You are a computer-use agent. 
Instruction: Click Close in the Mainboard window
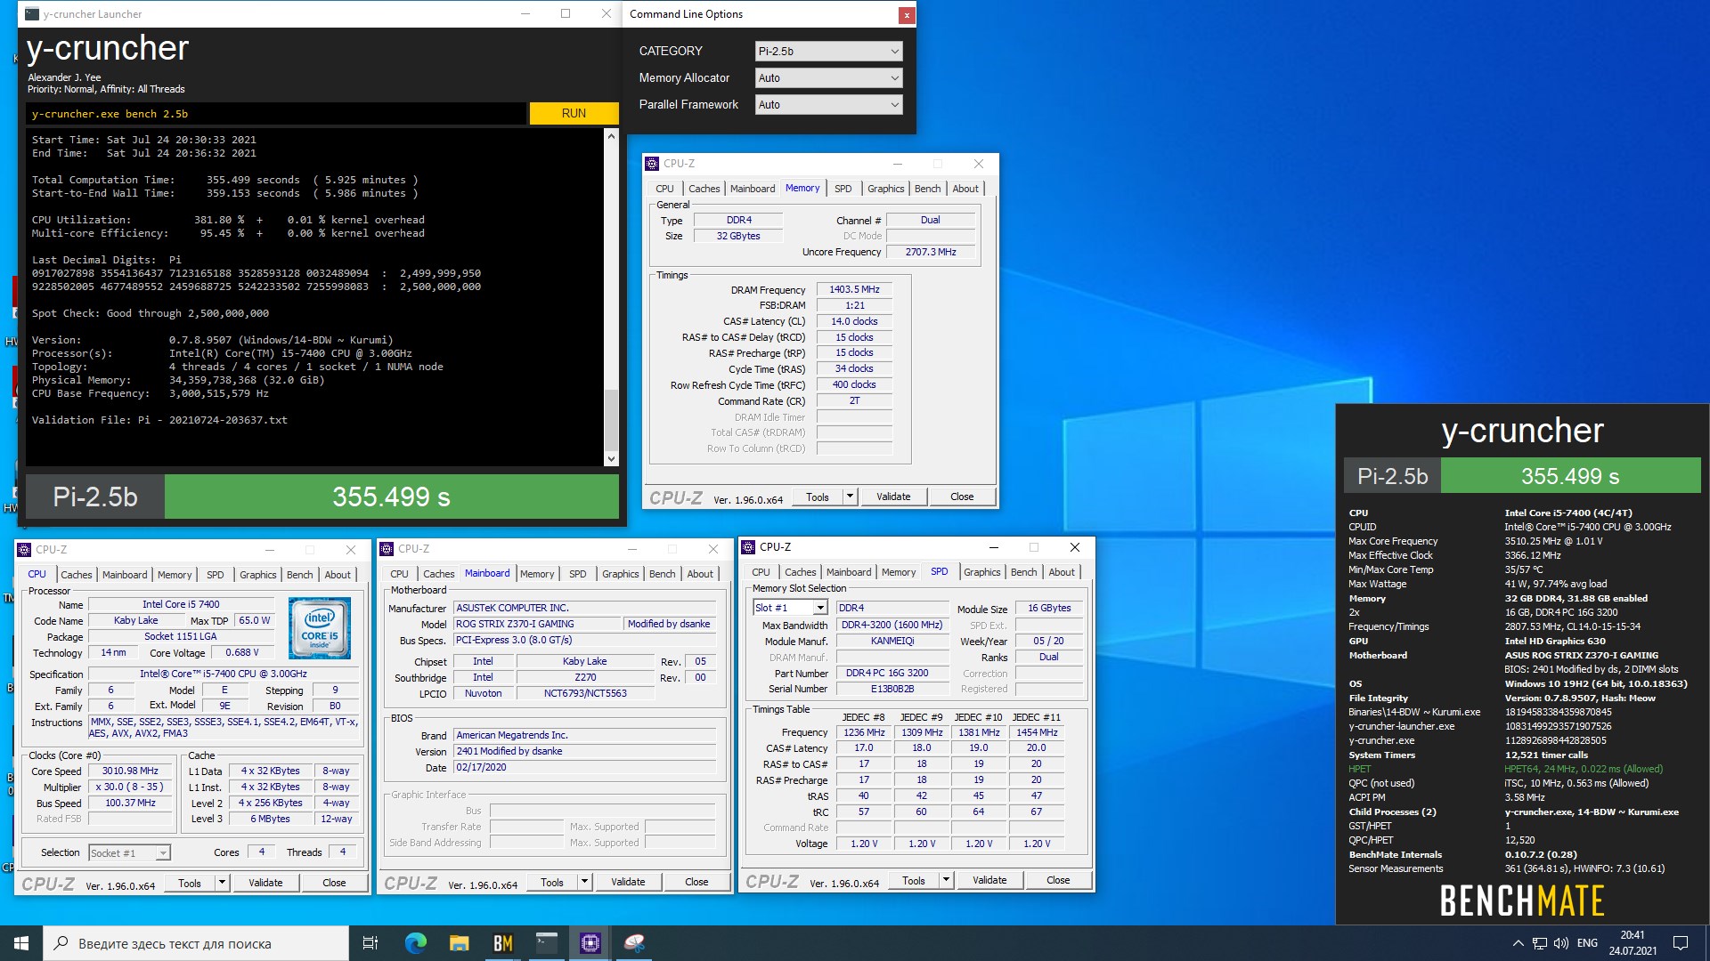(696, 882)
